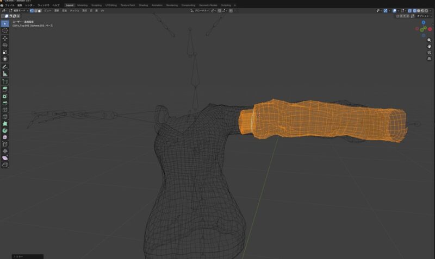
Task: Toggle the camera view icon
Action: (429, 53)
